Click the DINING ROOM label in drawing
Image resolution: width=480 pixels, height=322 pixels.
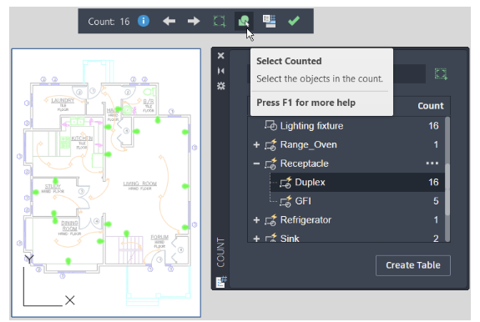click(x=70, y=226)
